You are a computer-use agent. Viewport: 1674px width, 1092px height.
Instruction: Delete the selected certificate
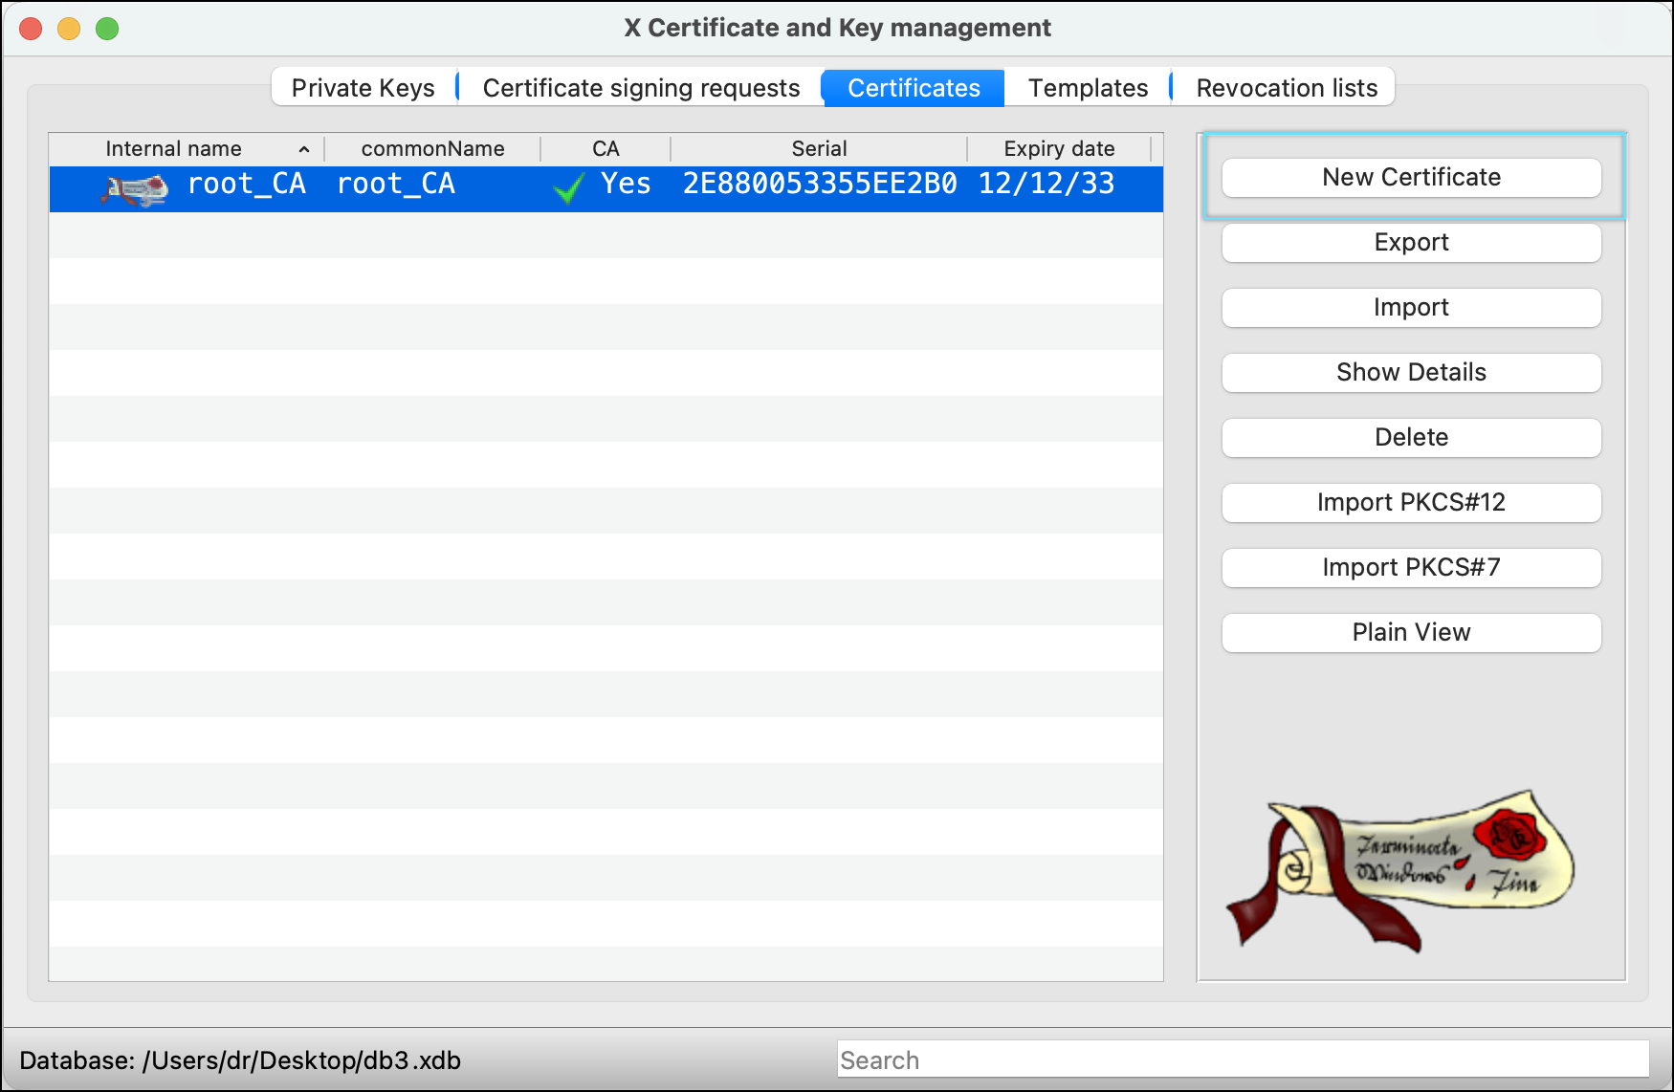point(1410,437)
